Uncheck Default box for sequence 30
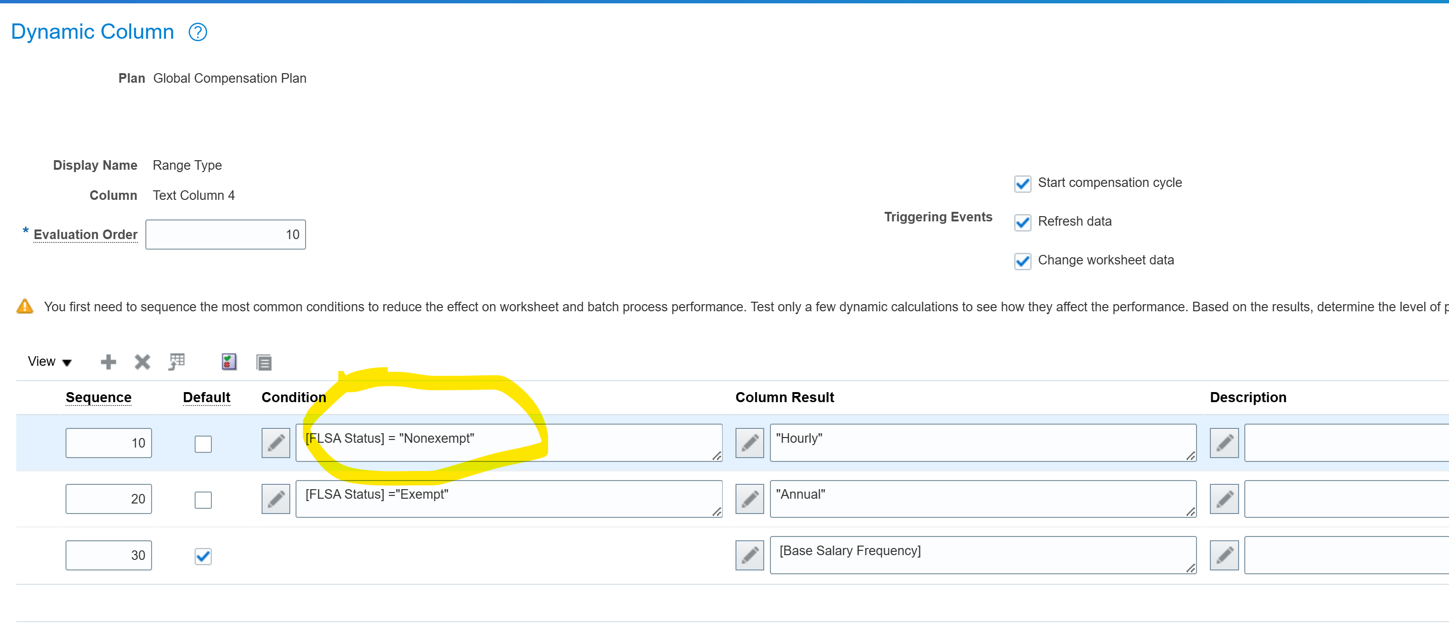The height and width of the screenshot is (624, 1449). 203,556
